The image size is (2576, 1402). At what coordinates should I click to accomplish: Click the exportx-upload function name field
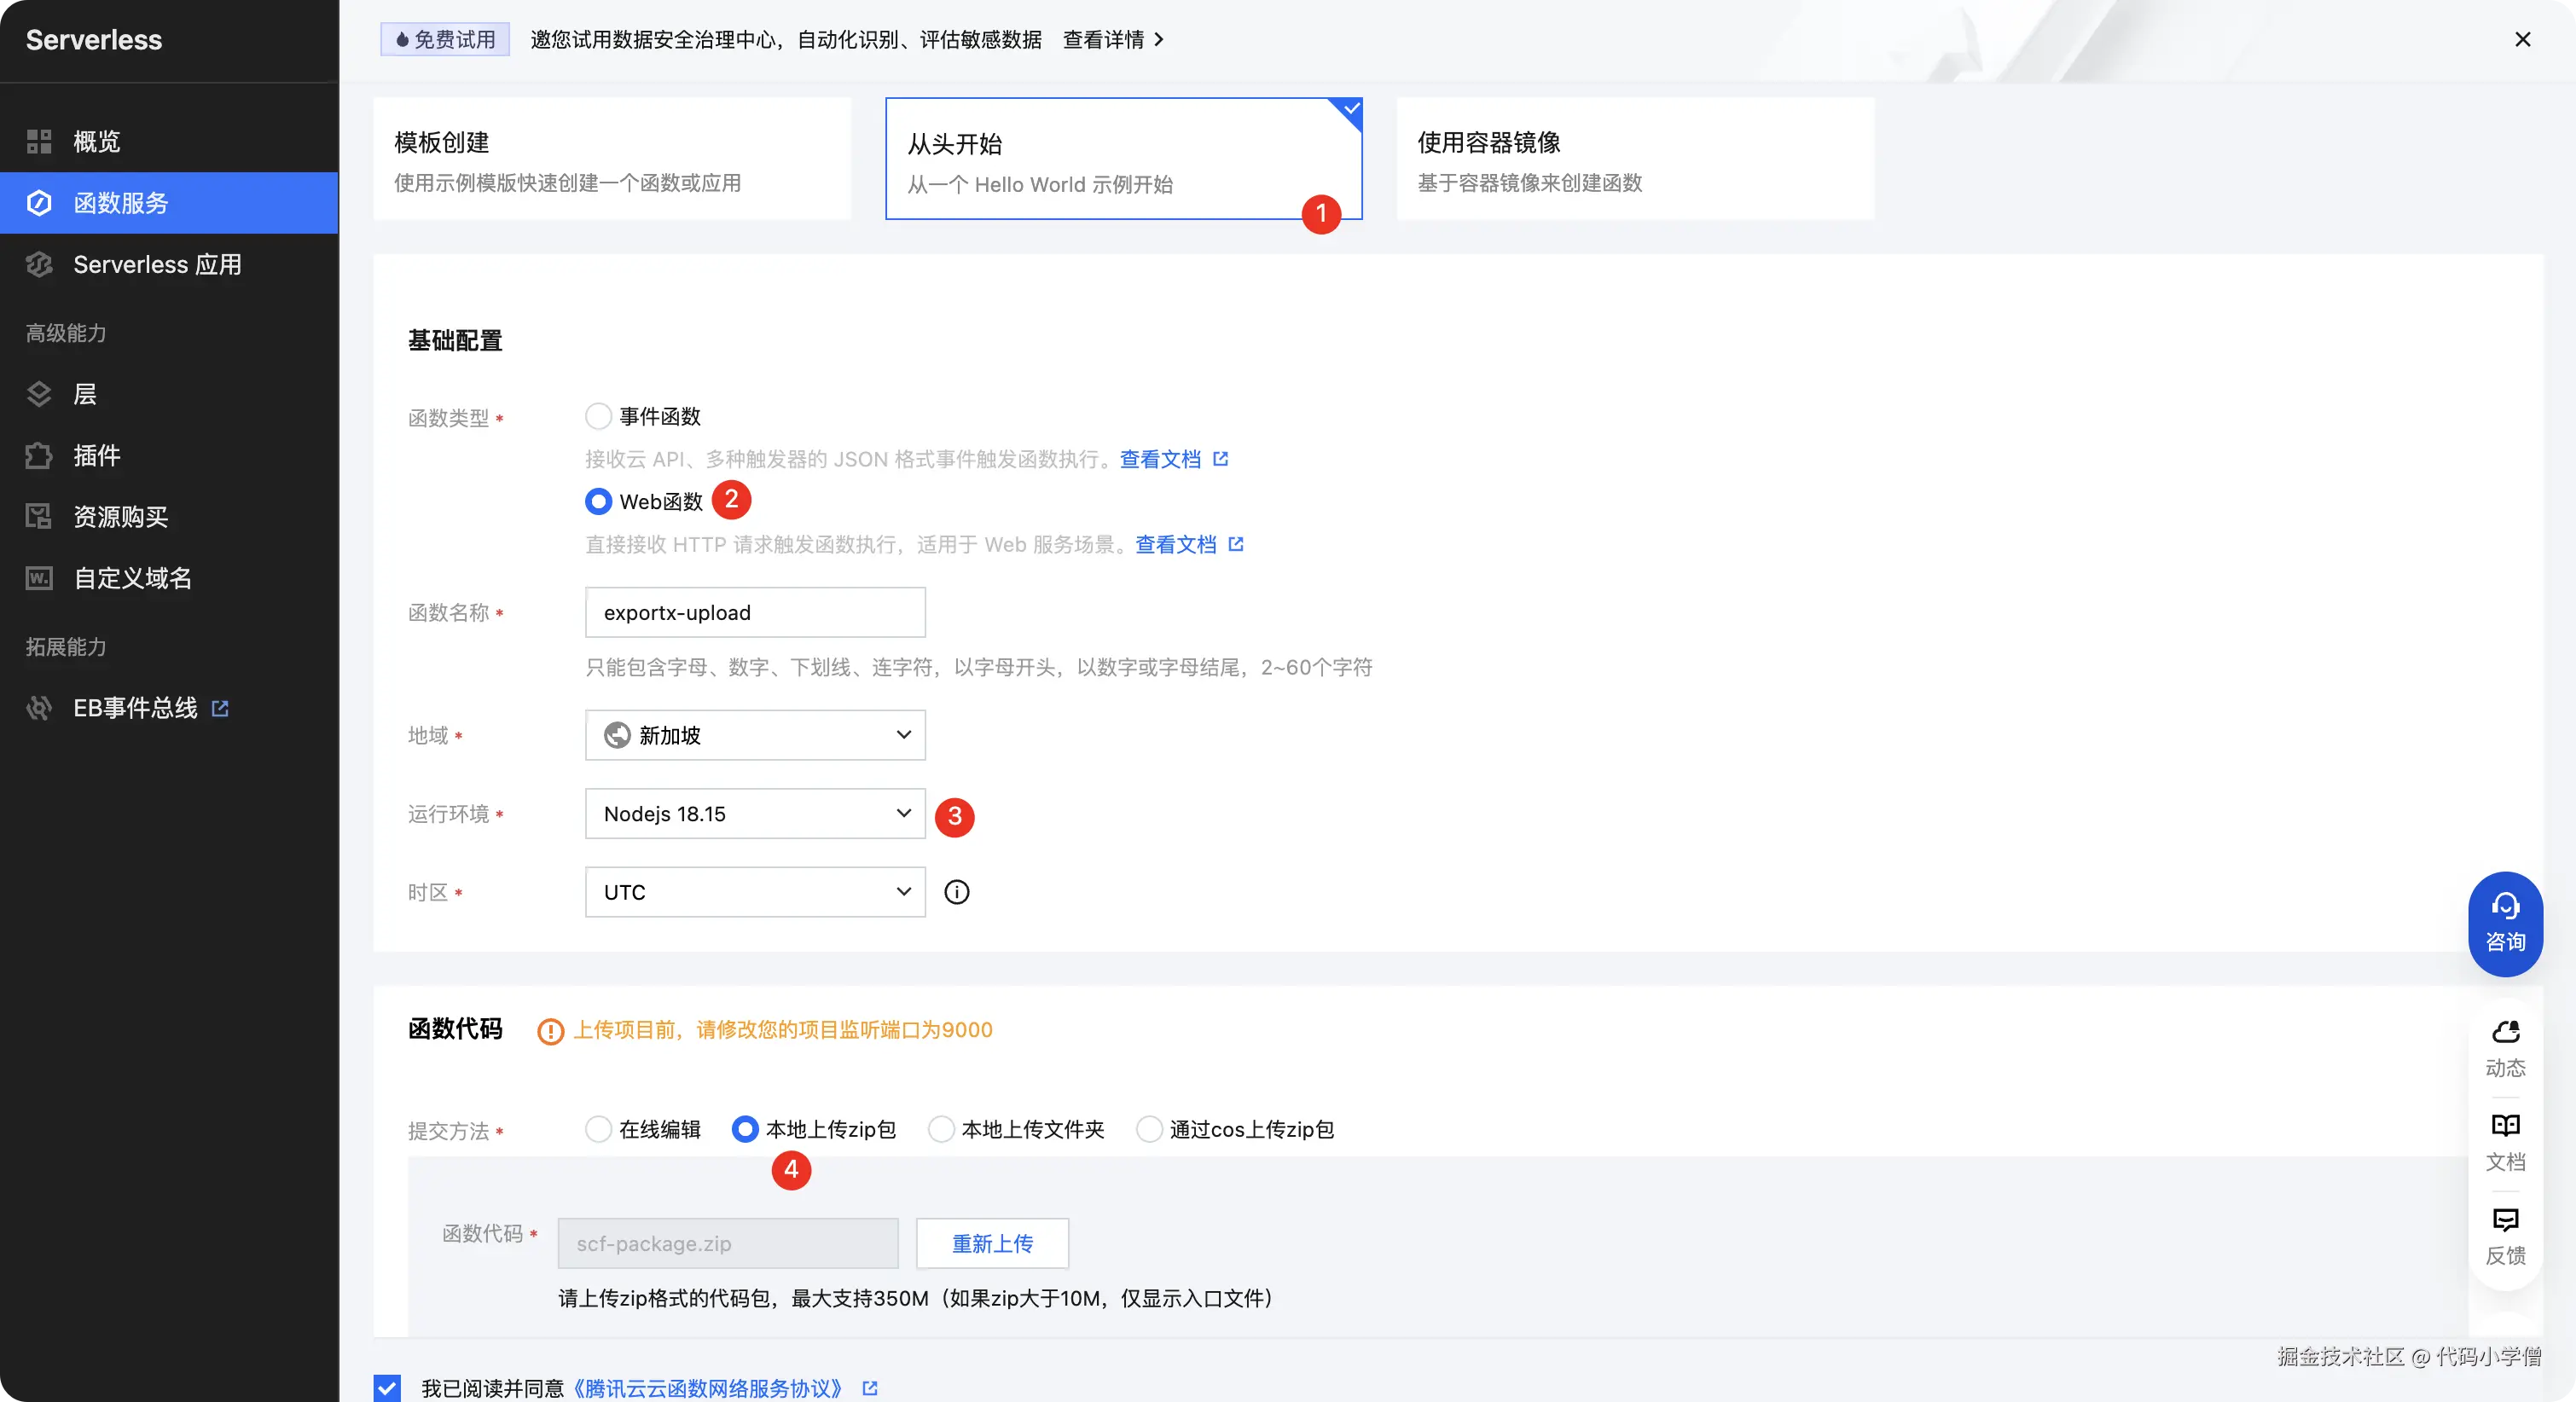(x=755, y=612)
